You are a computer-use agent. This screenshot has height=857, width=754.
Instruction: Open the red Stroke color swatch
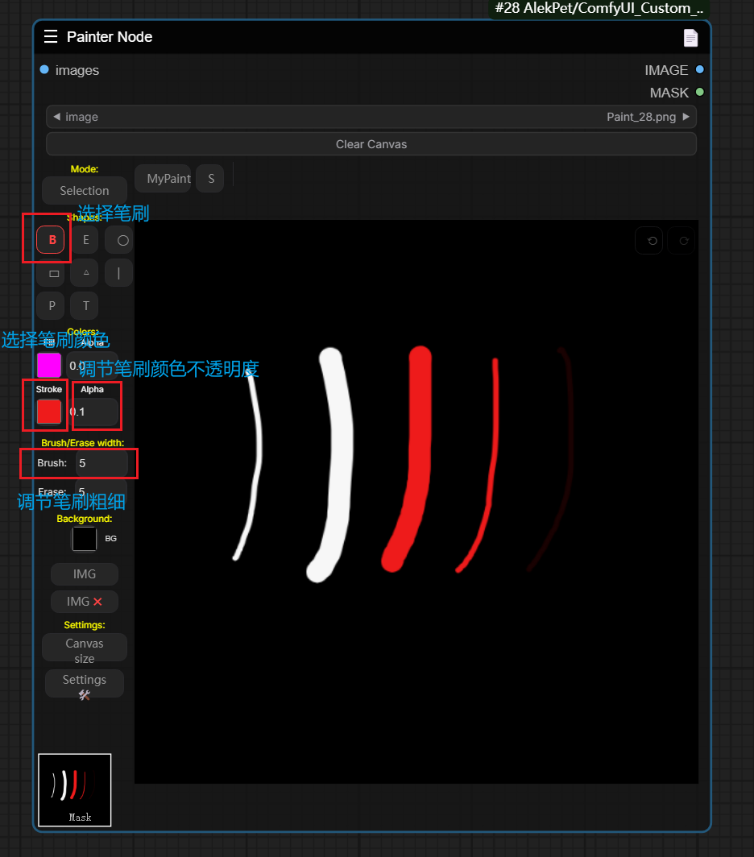(x=49, y=412)
